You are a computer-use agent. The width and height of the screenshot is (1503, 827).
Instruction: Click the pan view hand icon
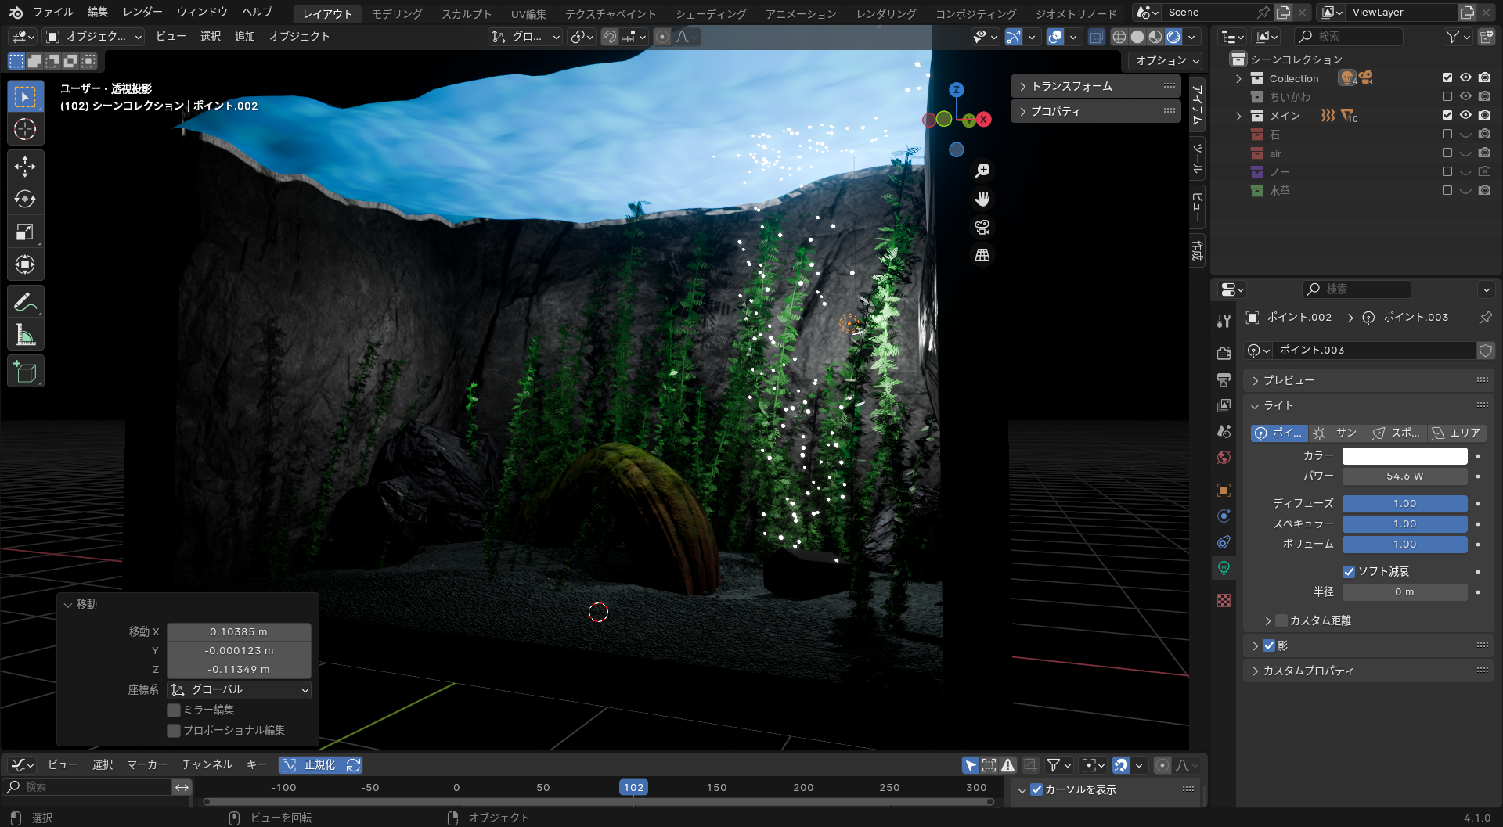pos(982,199)
